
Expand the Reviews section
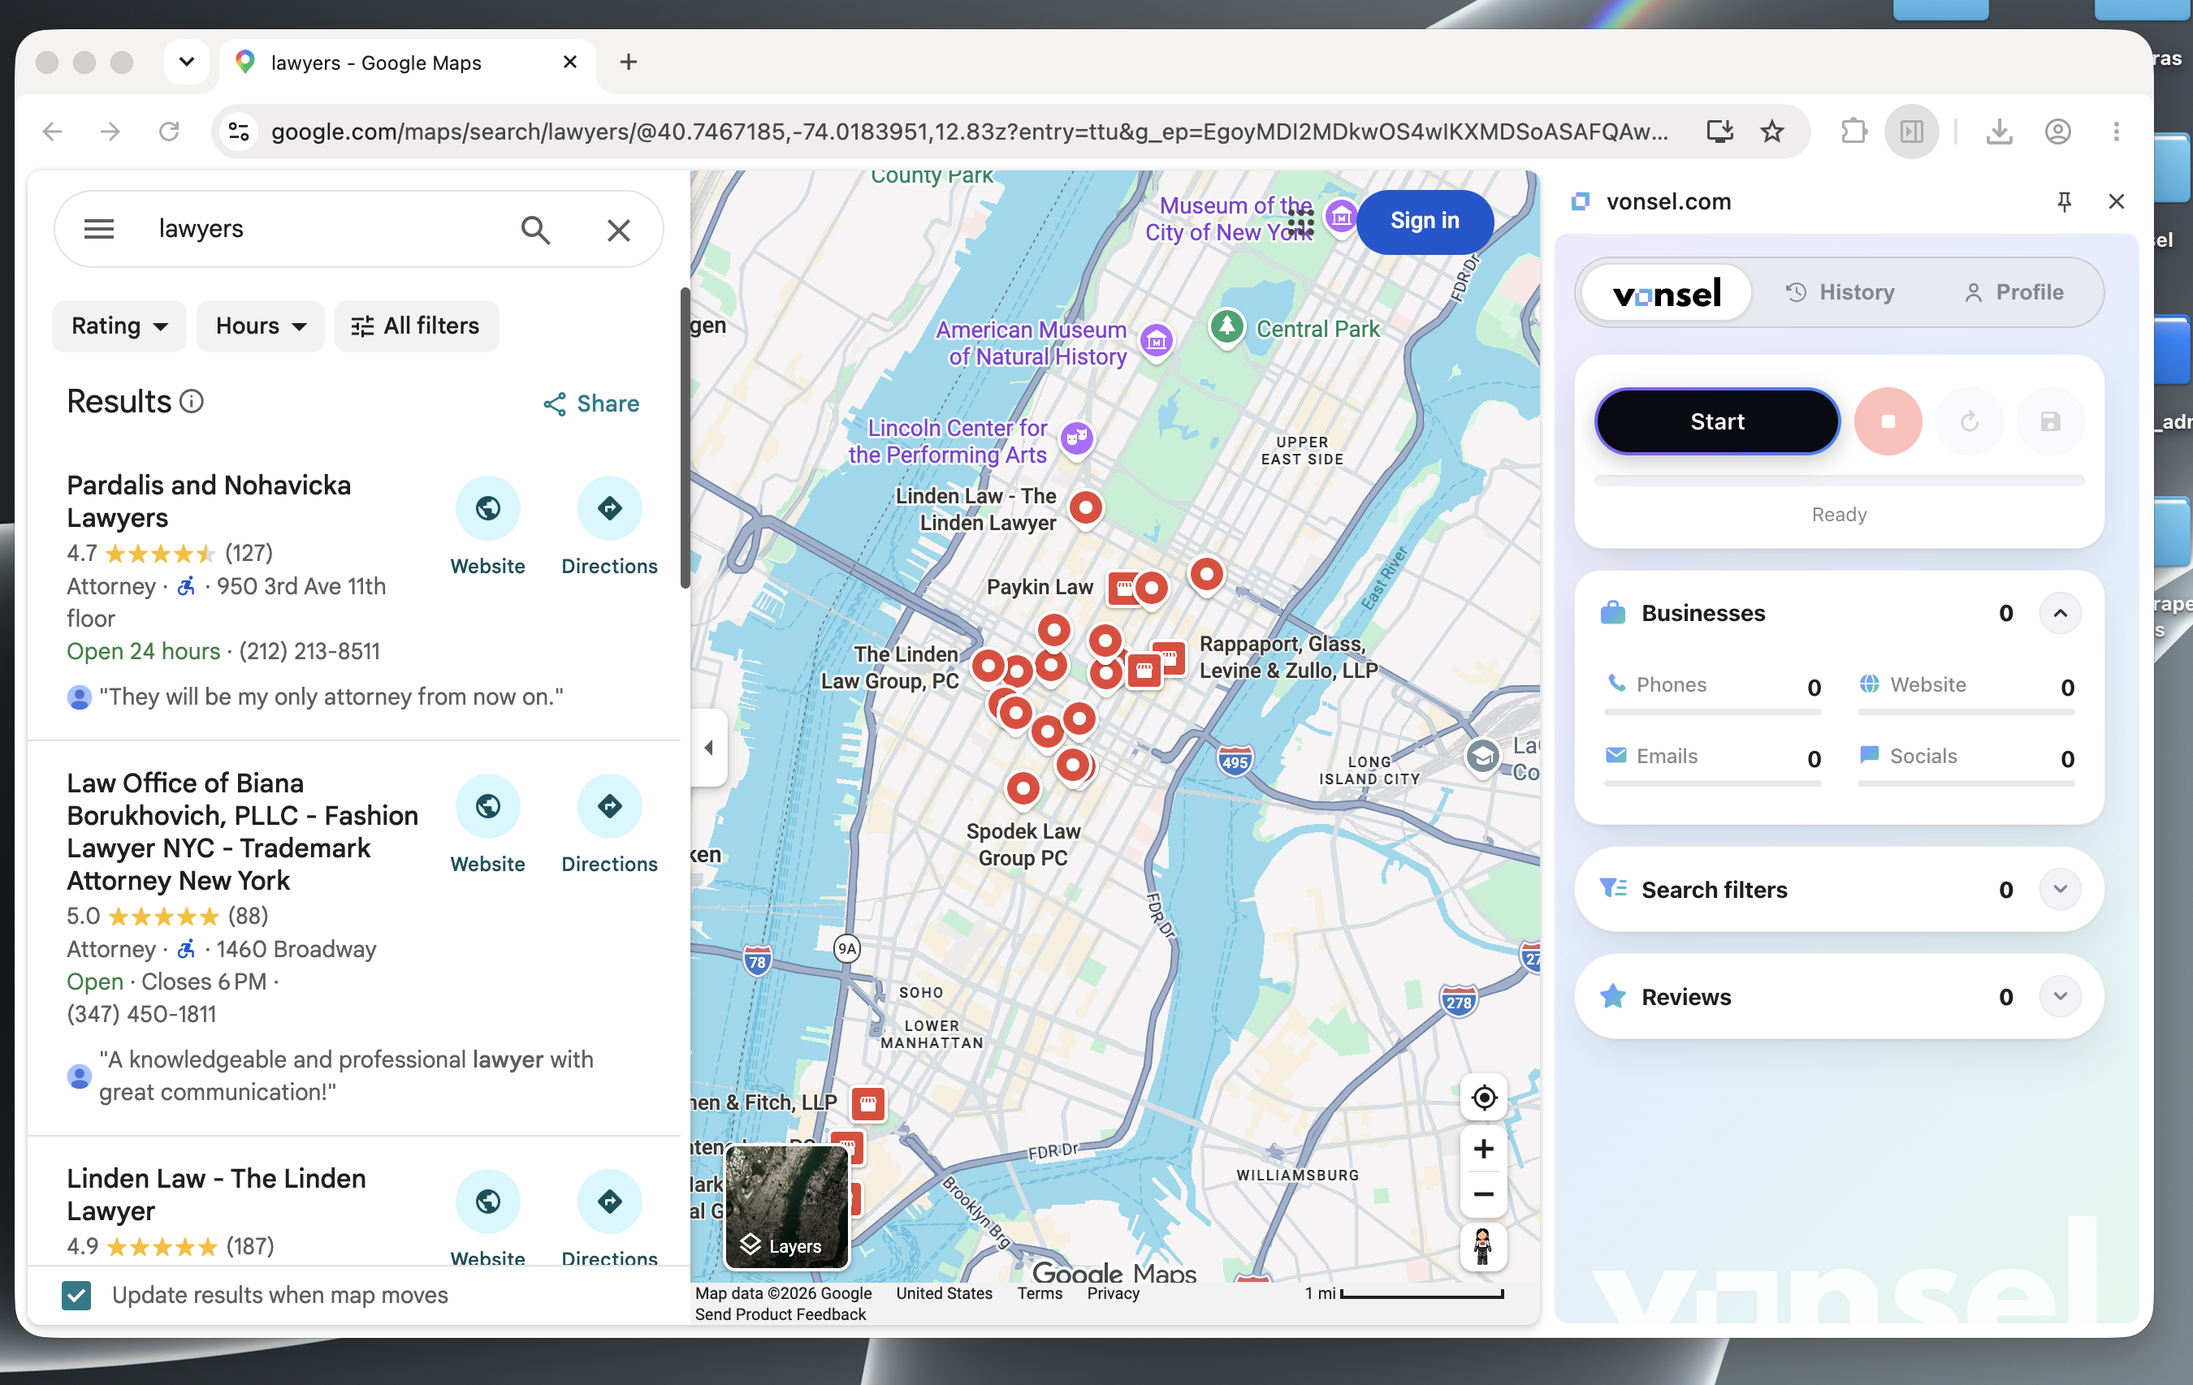(x=2059, y=996)
